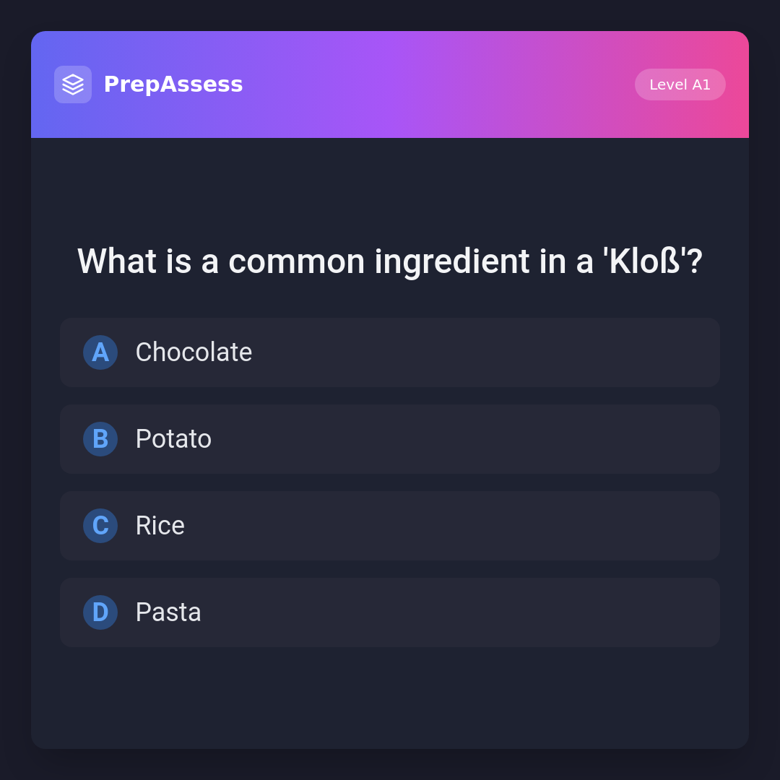Click the 'Rice' label text
The height and width of the screenshot is (780, 780).
(x=160, y=526)
